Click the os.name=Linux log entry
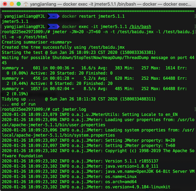196x191 pixels. [x=69, y=177]
